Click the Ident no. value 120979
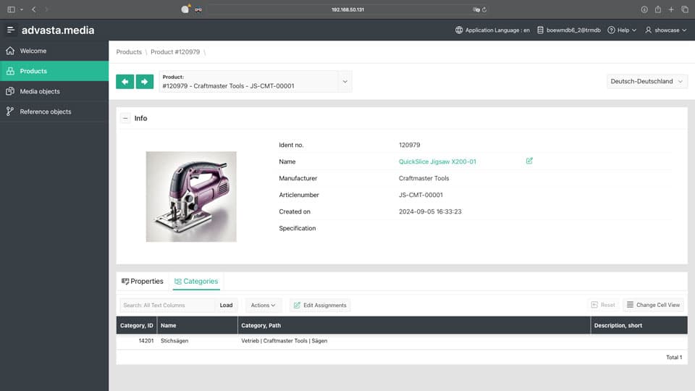This screenshot has height=391, width=695. pos(410,145)
